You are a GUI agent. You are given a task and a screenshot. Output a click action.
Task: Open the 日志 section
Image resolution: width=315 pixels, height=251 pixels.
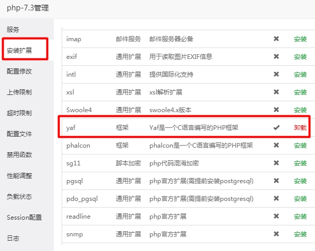tap(13, 238)
